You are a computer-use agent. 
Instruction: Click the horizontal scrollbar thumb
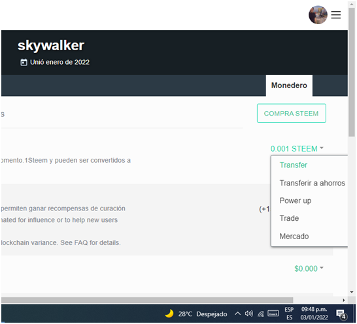147,300
